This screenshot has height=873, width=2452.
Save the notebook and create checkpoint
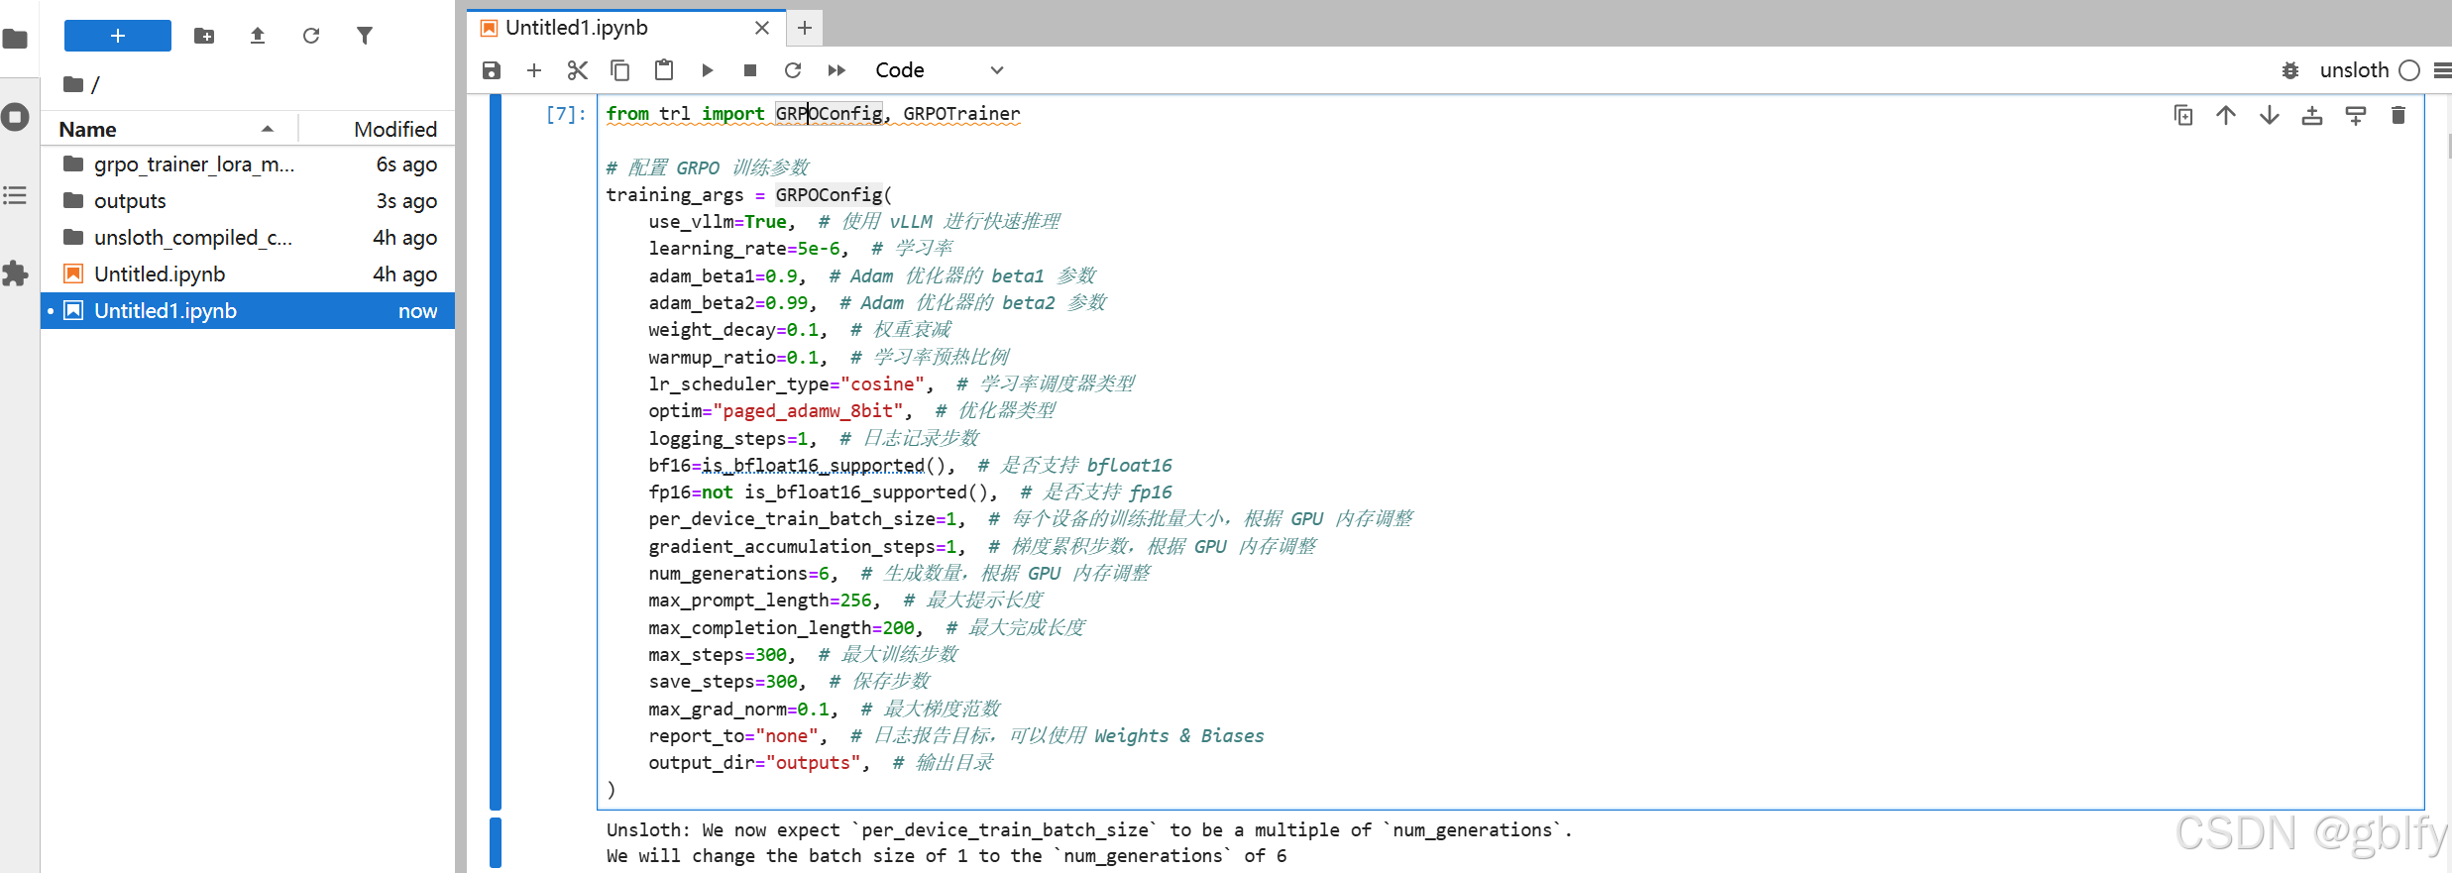(x=492, y=70)
